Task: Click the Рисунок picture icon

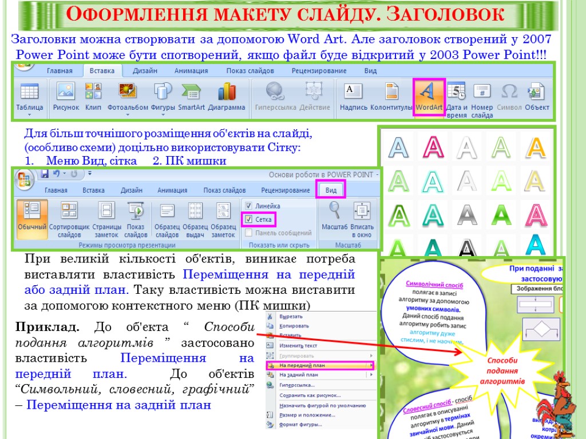Action: coord(66,97)
